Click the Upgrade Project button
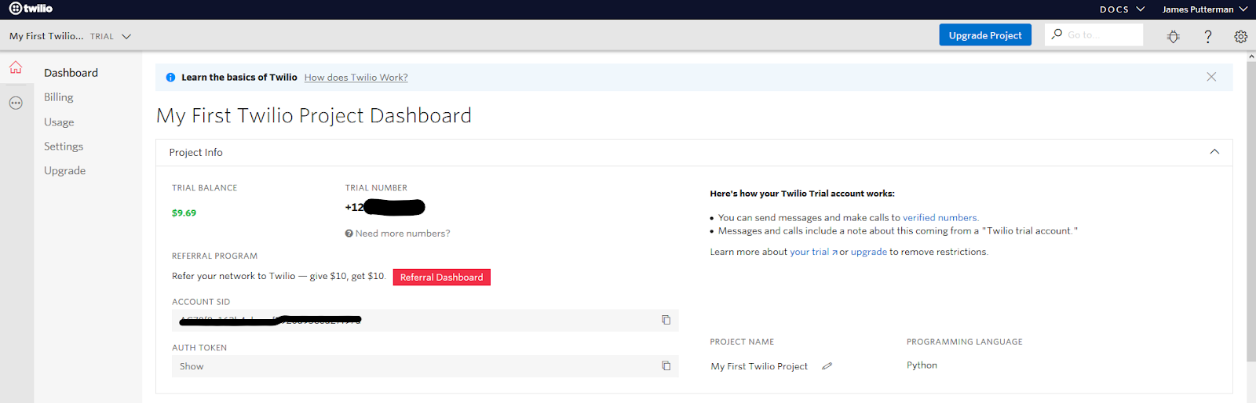1256x403 pixels. pyautogui.click(x=985, y=35)
